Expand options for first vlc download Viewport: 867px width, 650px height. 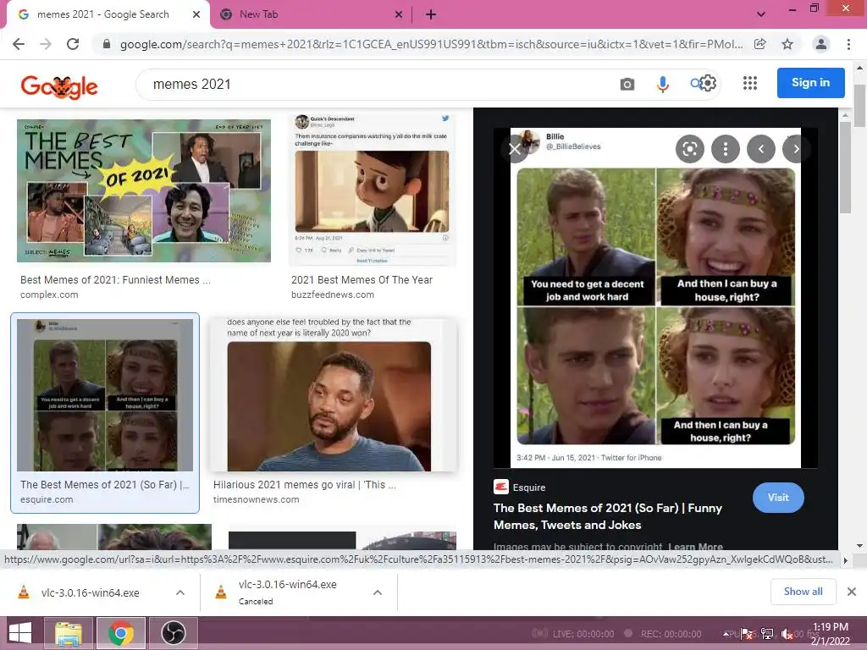click(x=180, y=592)
